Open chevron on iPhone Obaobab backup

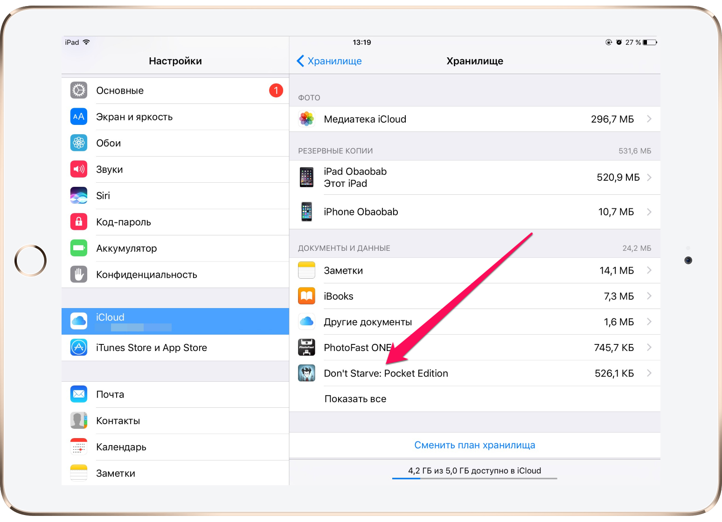click(x=649, y=212)
